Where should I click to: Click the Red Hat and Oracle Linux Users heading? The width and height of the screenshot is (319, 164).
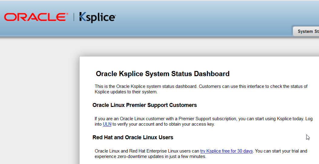click(133, 137)
